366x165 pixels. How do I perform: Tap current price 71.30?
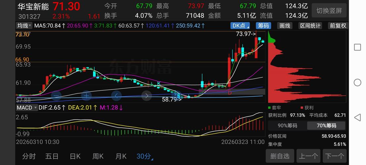click(x=66, y=6)
